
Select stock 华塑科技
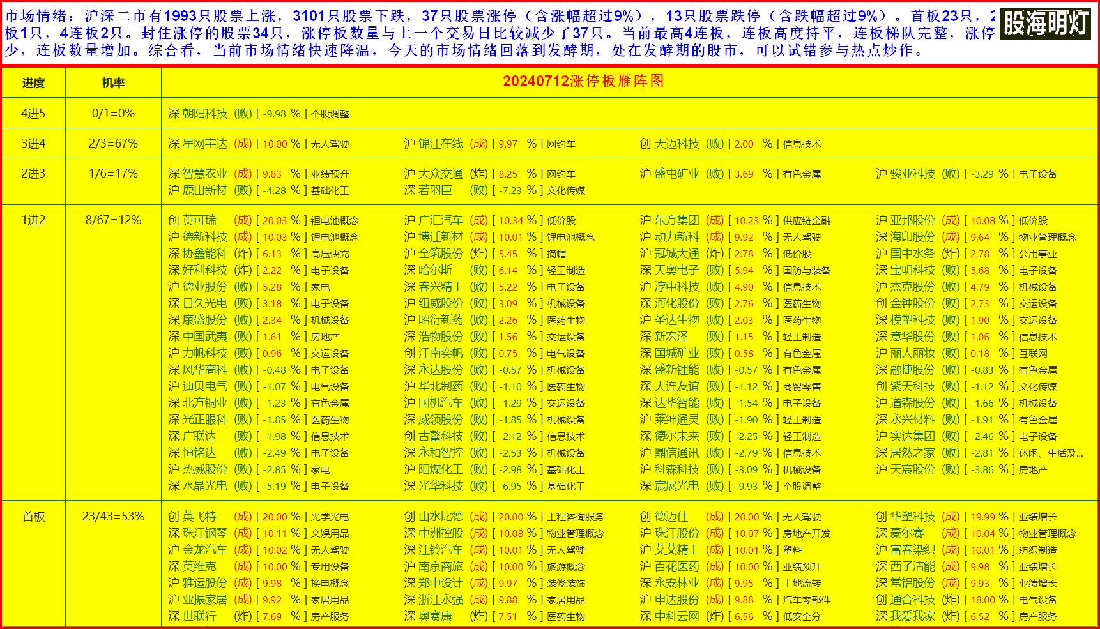point(913,517)
